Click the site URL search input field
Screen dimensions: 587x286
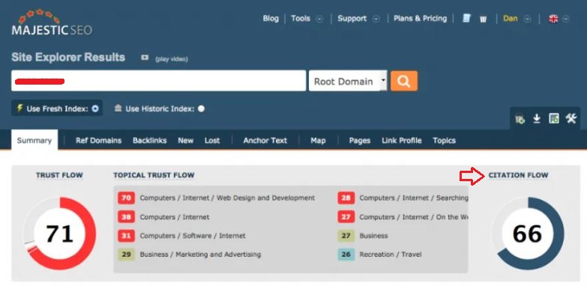[x=158, y=81]
